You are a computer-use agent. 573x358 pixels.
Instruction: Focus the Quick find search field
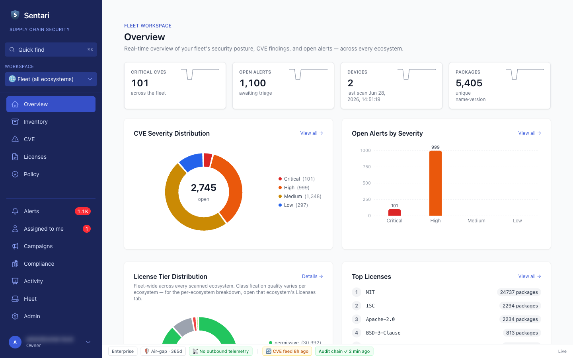pyautogui.click(x=51, y=50)
